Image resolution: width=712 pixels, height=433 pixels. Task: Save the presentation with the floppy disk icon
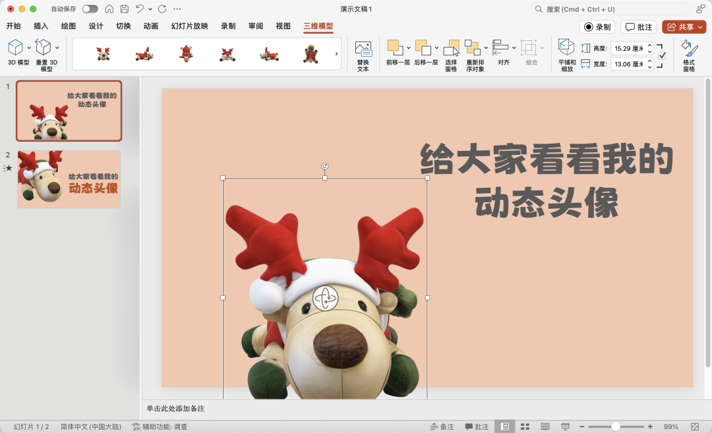click(x=125, y=9)
